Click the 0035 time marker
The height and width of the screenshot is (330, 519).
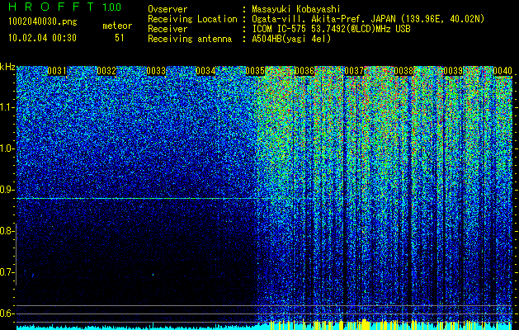pos(255,71)
